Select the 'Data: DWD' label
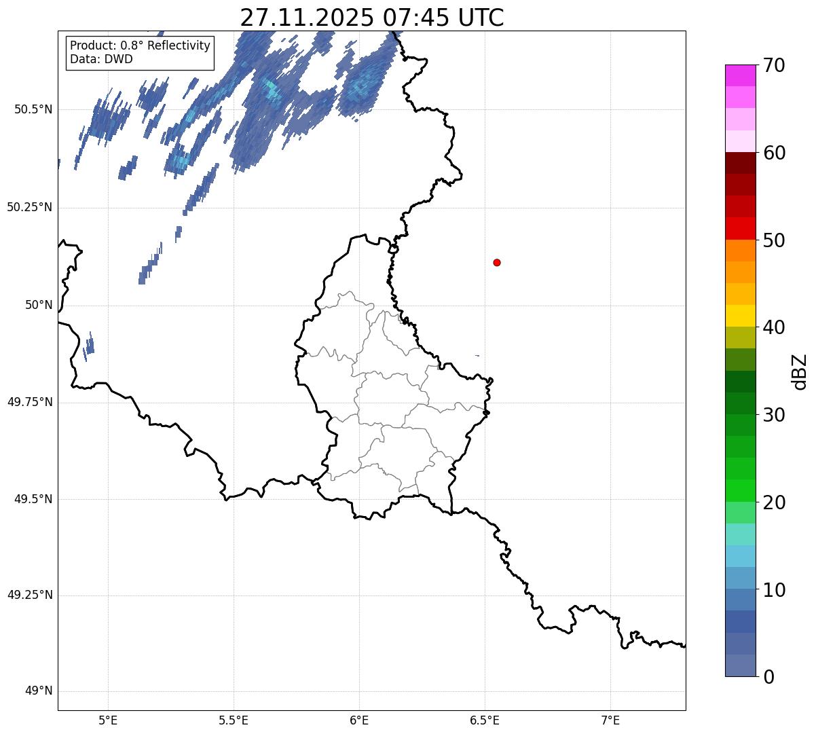The image size is (816, 734). tap(101, 59)
